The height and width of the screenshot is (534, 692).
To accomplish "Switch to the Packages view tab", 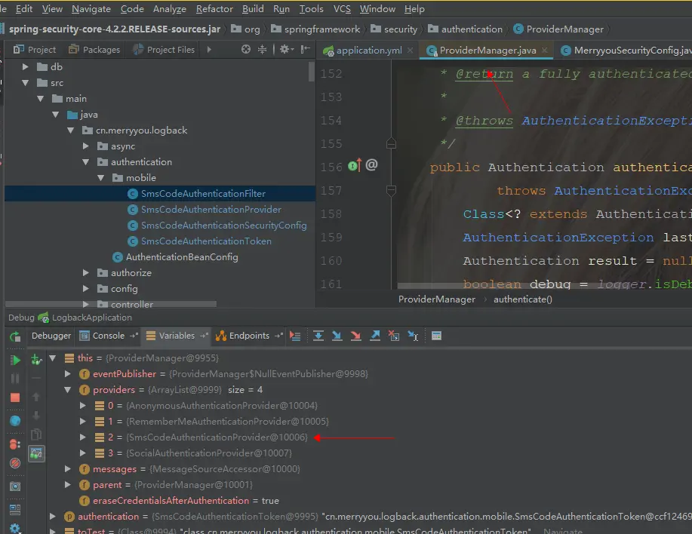I will point(94,49).
